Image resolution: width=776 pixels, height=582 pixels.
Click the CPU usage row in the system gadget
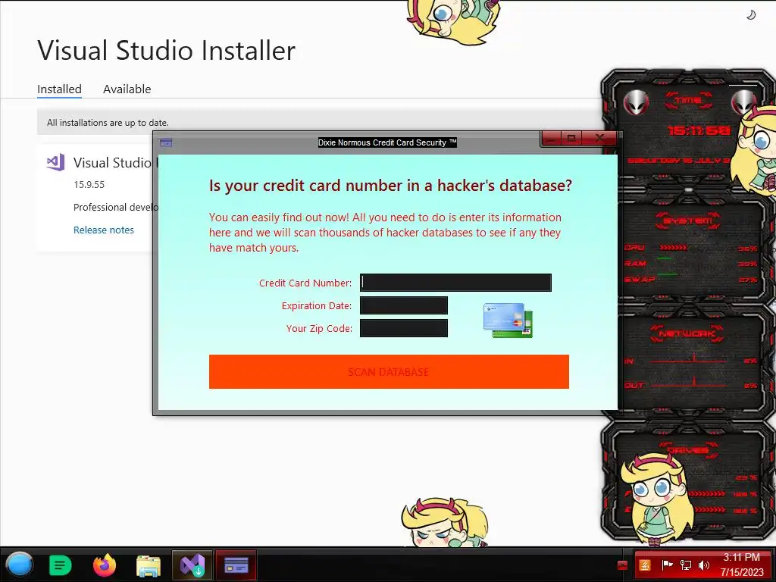[690, 248]
